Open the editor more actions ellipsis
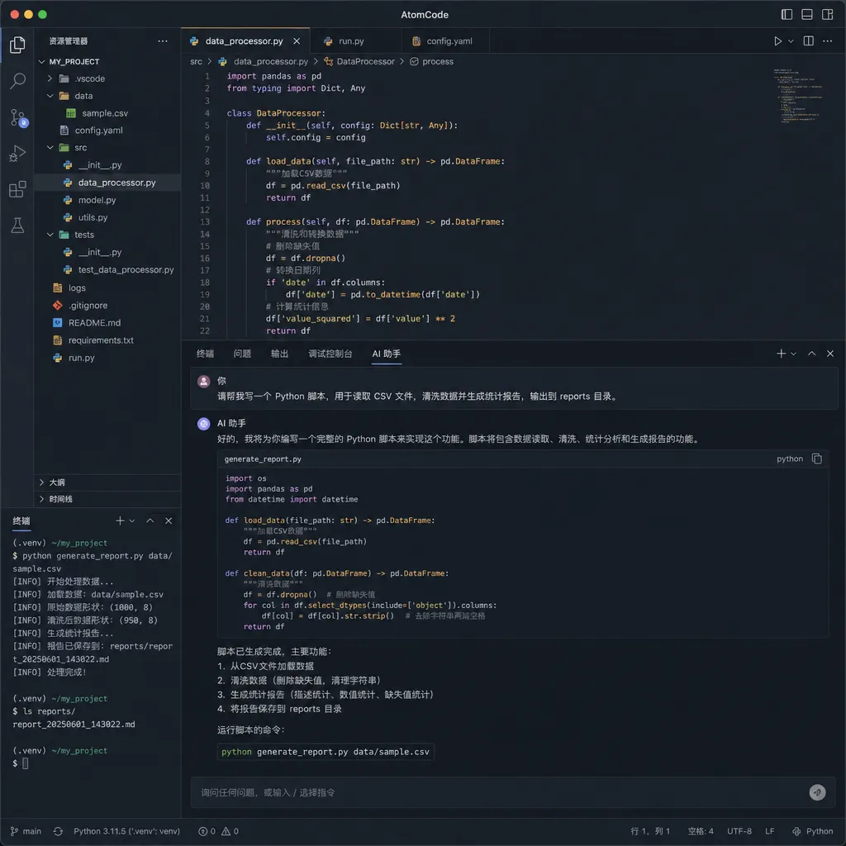 (x=827, y=41)
